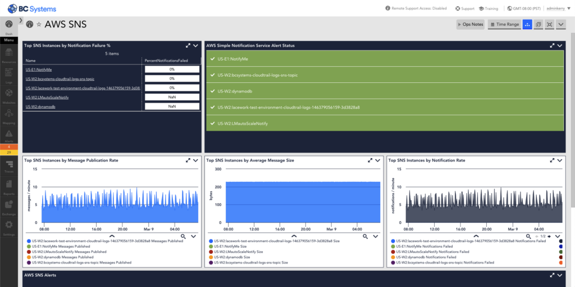Open Notification Rate widget chevron menu
575x287 pixels.
tap(560, 160)
